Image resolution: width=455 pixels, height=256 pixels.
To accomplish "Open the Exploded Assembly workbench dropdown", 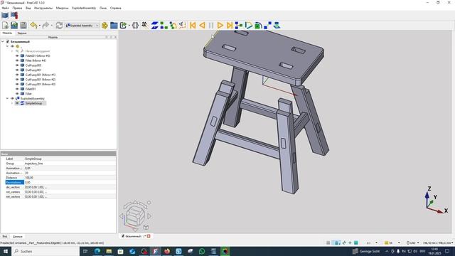I will (82, 26).
